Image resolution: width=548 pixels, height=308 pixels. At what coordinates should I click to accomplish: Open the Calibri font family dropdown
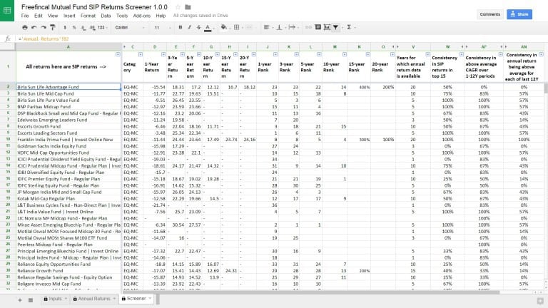pos(130,27)
